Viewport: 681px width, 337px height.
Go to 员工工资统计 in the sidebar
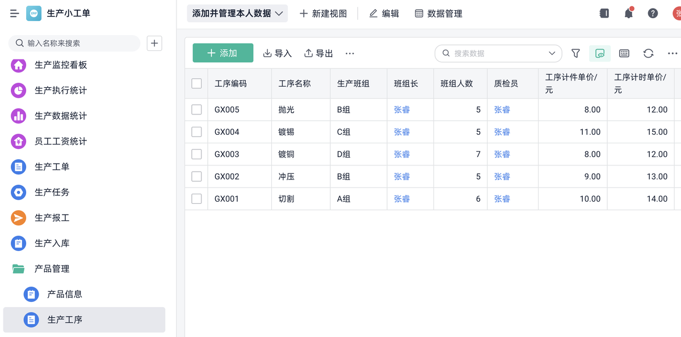coord(61,142)
